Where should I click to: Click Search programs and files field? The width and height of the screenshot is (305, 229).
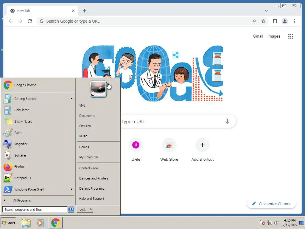(x=35, y=210)
